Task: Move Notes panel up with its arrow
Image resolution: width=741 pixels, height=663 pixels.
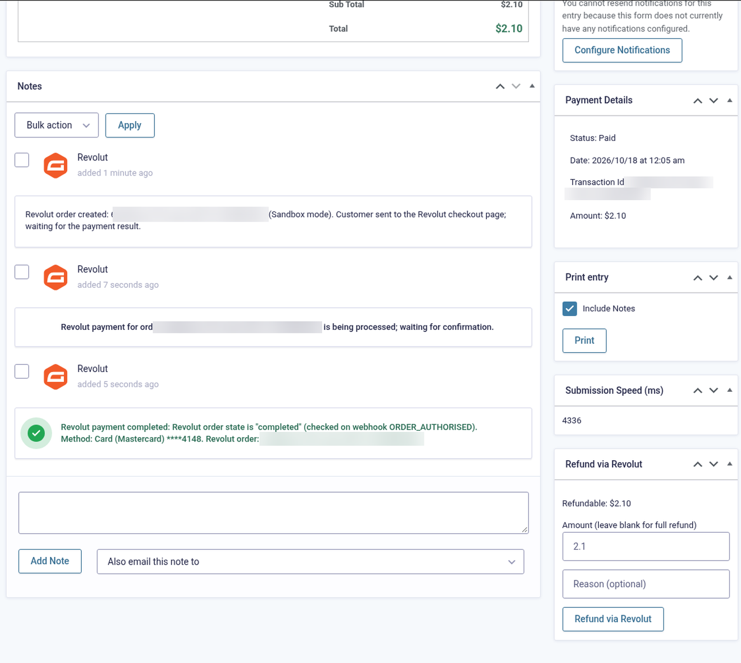Action: pos(500,86)
